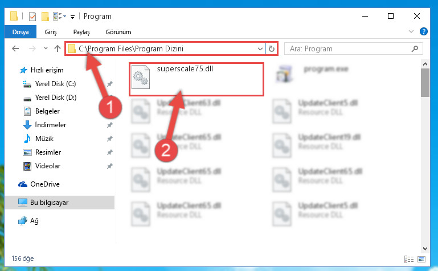The height and width of the screenshot is (271, 438).
Task: Open the Dosya menu tab
Action: pyautogui.click(x=21, y=32)
